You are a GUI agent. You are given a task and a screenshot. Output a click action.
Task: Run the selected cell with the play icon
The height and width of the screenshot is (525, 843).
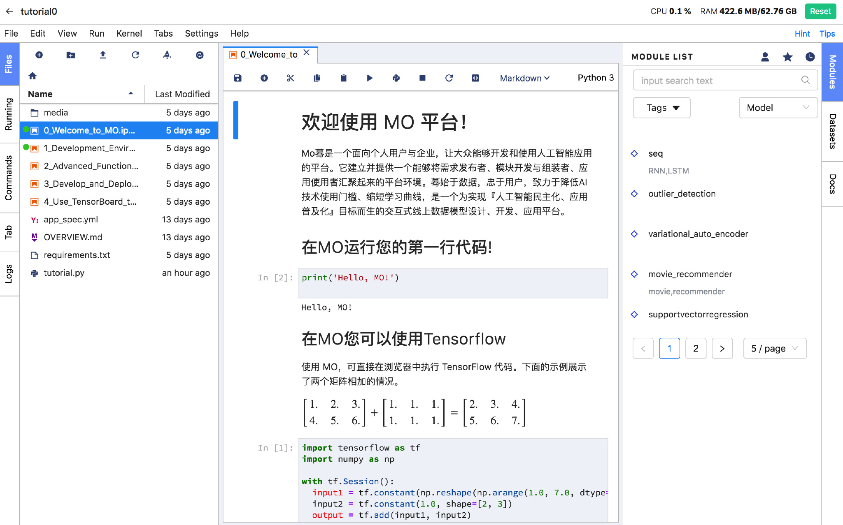click(370, 78)
